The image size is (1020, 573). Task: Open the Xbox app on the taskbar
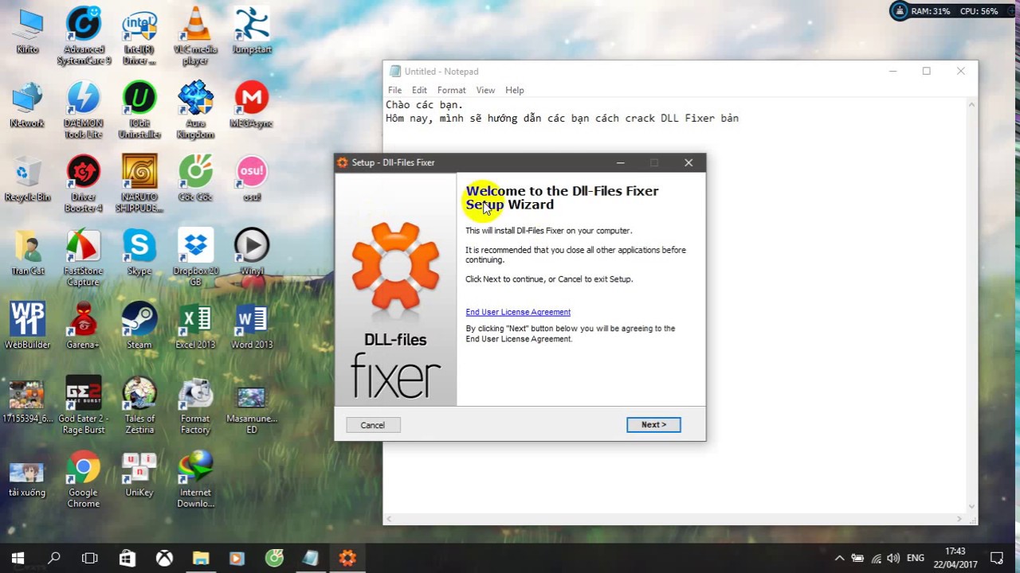(164, 558)
